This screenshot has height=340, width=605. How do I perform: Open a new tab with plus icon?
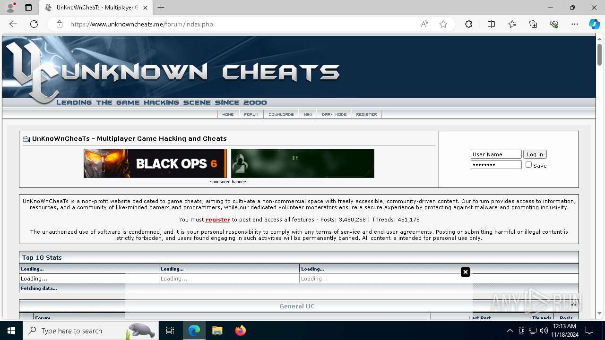tap(161, 8)
